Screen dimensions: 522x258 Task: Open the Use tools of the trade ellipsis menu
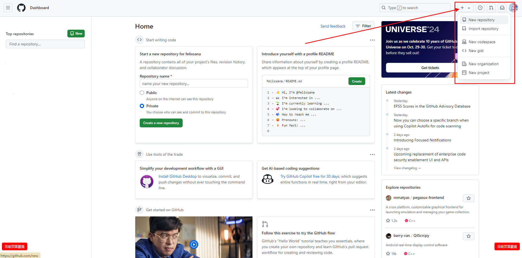[x=372, y=154]
